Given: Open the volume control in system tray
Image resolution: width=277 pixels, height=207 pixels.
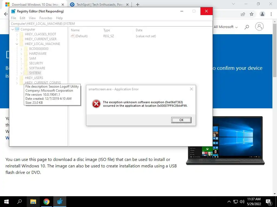Looking at the screenshot, I should point(242,202).
